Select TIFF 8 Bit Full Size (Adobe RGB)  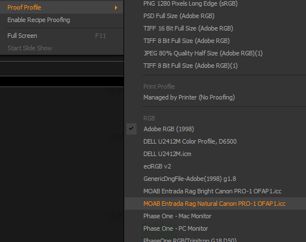(215, 41)
